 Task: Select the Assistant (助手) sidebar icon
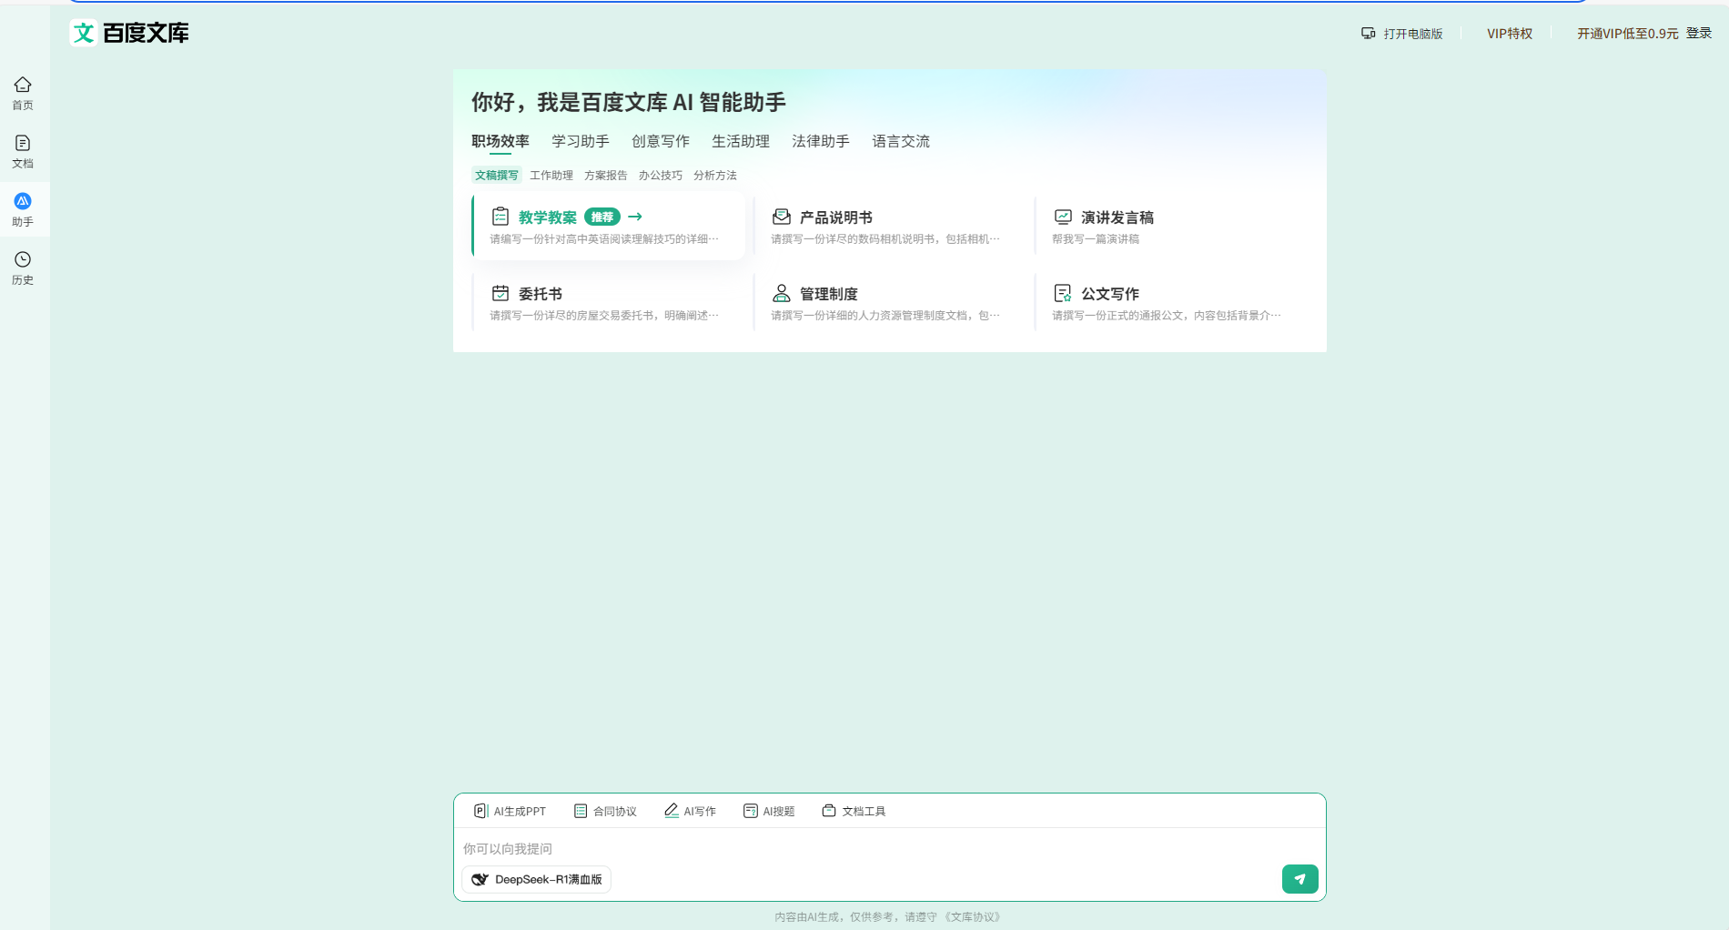coord(23,209)
